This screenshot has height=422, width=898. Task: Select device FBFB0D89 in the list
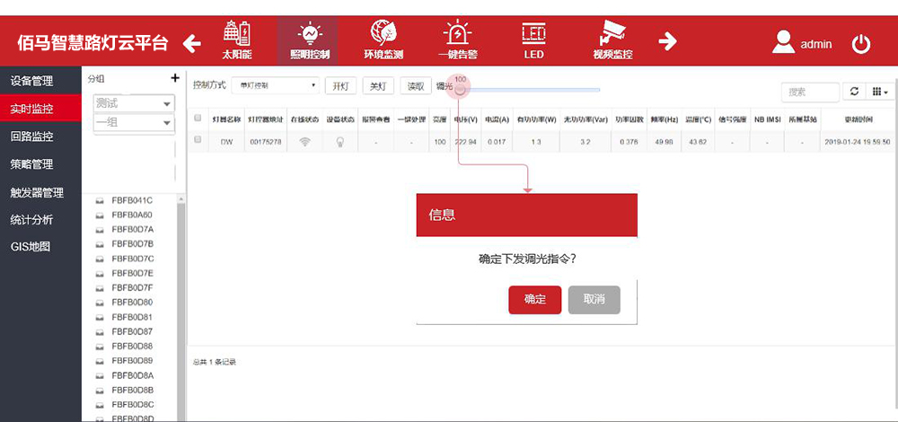click(132, 360)
